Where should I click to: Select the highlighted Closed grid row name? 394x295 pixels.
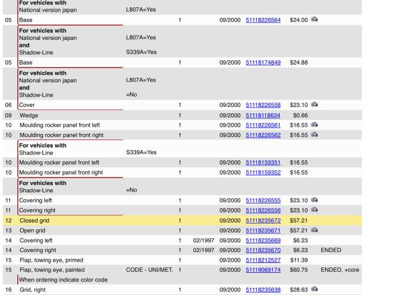[34, 221]
